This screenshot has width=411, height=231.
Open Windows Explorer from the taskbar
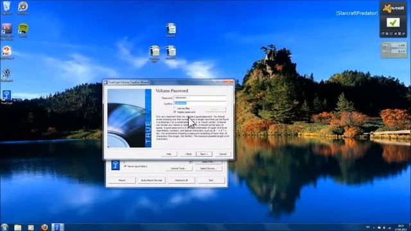coord(18,227)
